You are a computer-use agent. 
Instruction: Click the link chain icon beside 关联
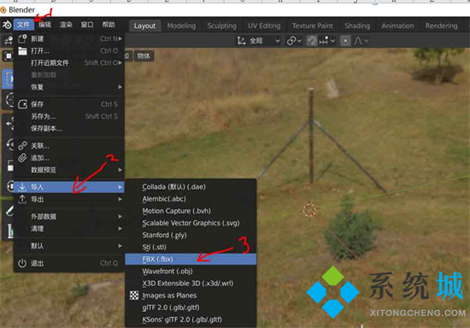[x=22, y=146]
